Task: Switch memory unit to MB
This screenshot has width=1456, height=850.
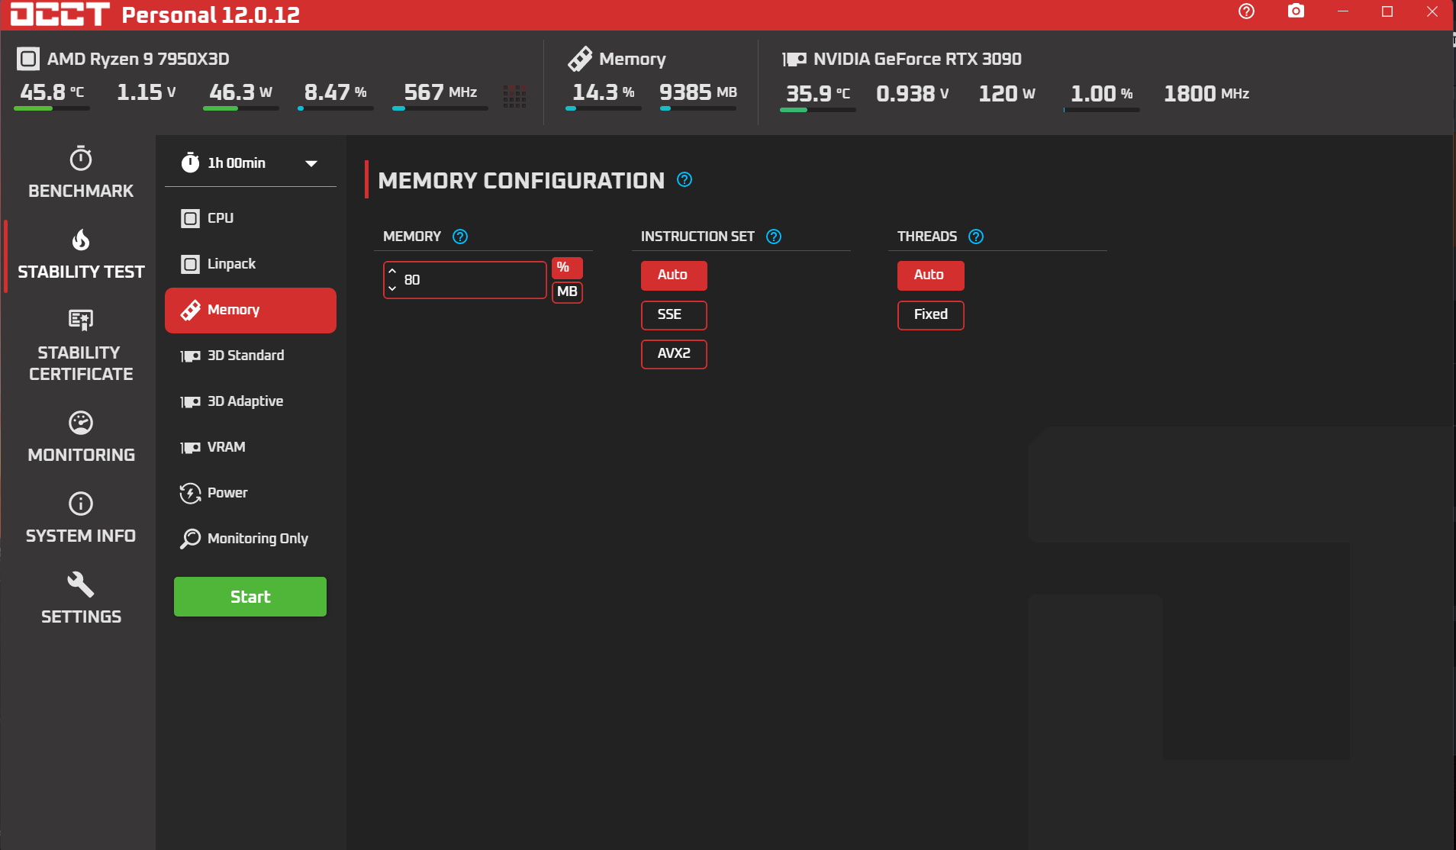Action: coord(567,291)
